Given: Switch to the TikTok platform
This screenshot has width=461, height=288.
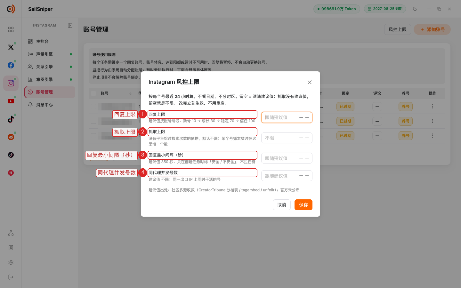Looking at the screenshot, I should click(11, 119).
